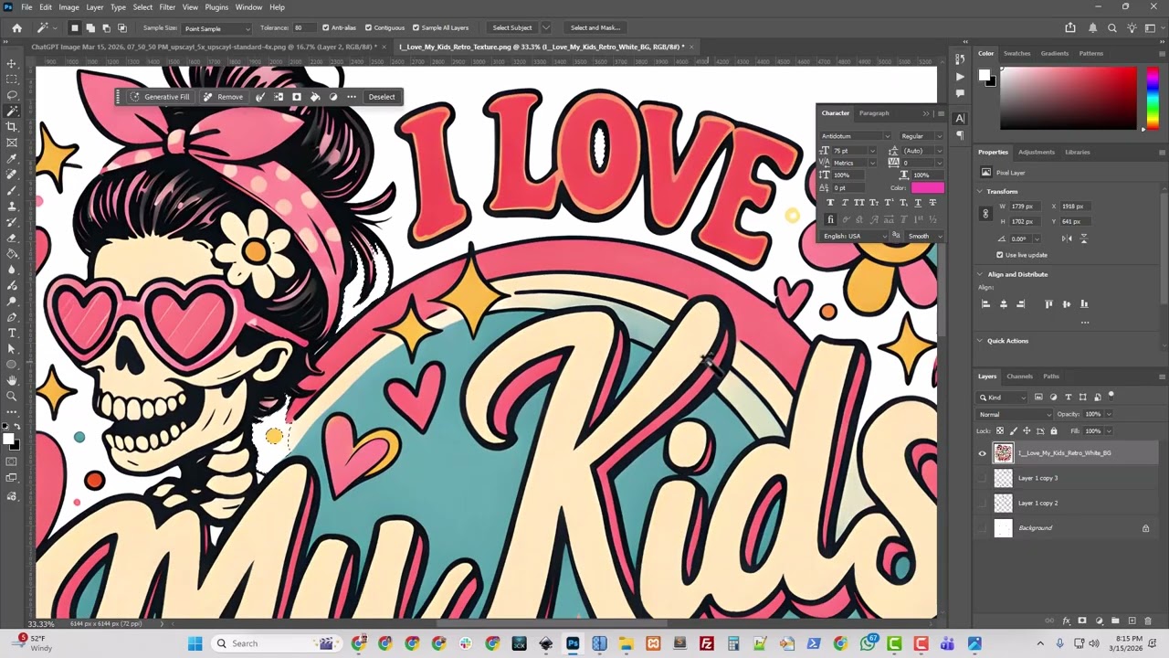The width and height of the screenshot is (1169, 658).
Task: Select the Pen tool
Action: (12, 316)
